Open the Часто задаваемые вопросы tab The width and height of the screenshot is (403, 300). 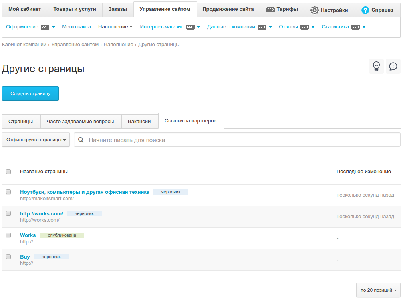click(x=80, y=122)
